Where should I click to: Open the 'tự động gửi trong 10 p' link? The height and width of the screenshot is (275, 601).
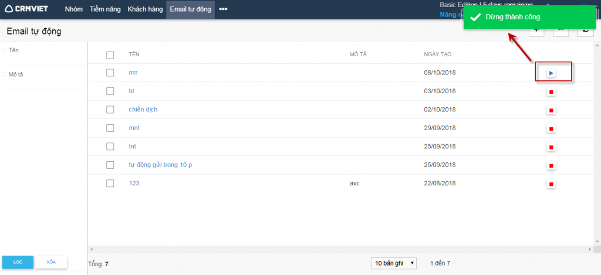coord(160,165)
